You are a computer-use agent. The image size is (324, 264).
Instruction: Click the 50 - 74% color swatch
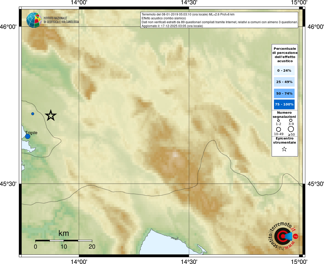click(284, 93)
